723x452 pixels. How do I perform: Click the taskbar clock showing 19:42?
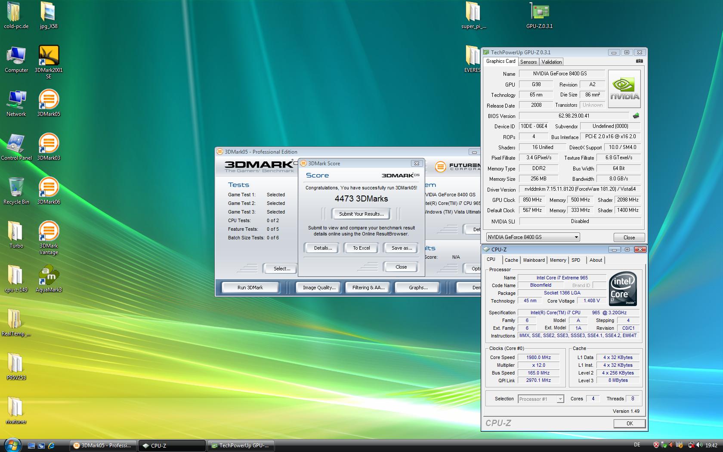coord(711,446)
